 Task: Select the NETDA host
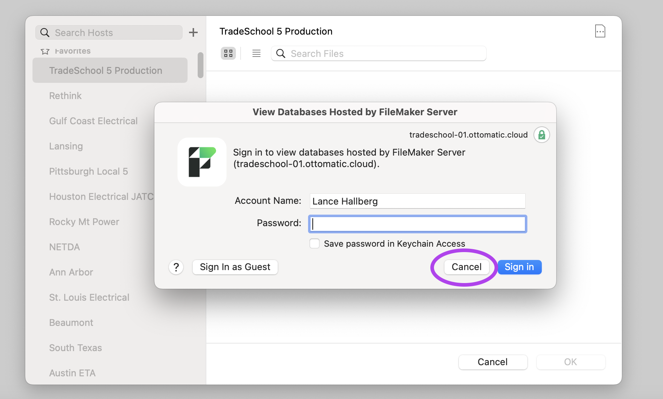pos(65,247)
